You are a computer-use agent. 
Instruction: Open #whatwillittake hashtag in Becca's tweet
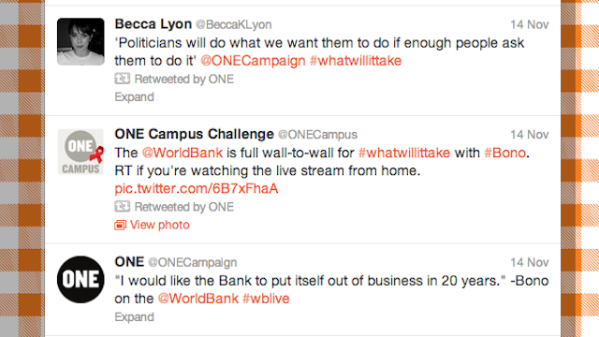click(356, 60)
